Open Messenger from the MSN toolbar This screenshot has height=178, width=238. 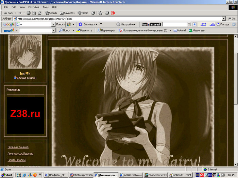coord(197,31)
